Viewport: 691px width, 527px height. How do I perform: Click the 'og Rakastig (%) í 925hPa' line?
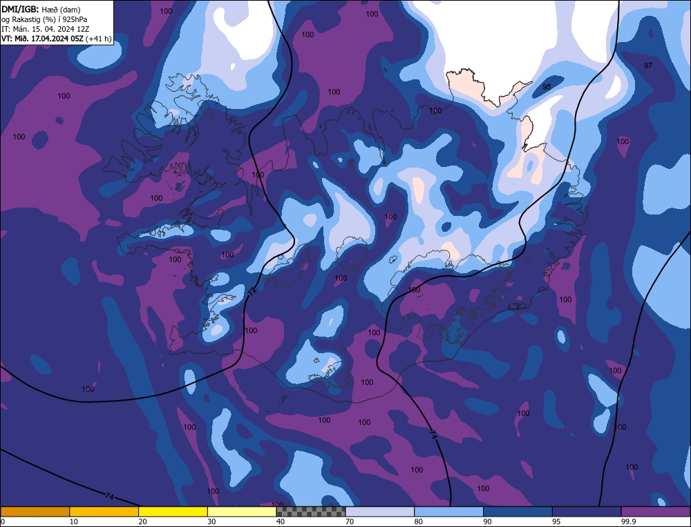[x=44, y=19]
